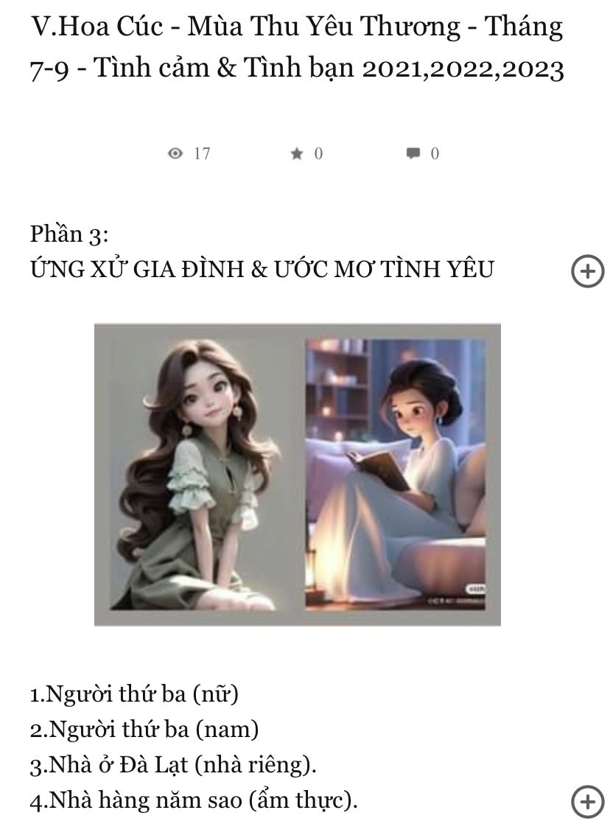The width and height of the screenshot is (610, 824).
Task: Select line 4.Nhà hàng năm sao
Action: pyautogui.click(x=193, y=800)
